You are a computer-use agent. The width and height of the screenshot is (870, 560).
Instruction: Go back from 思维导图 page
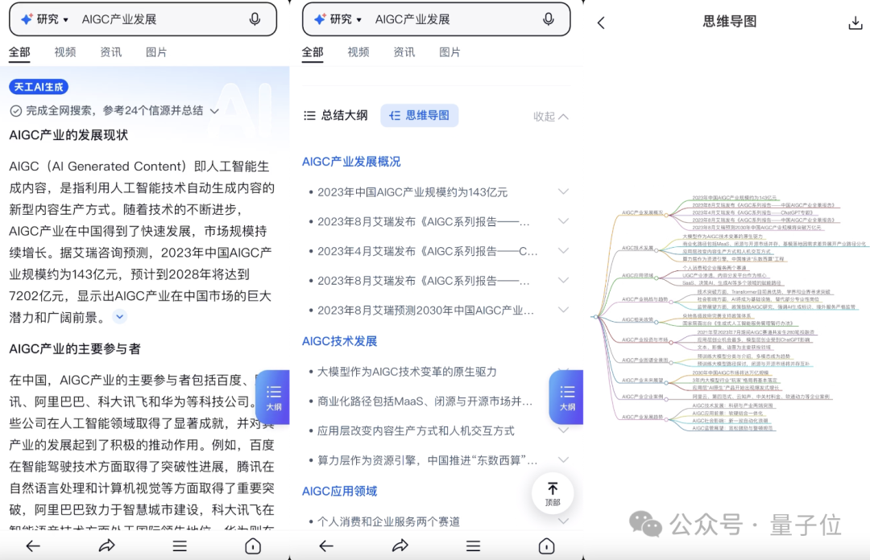click(602, 23)
